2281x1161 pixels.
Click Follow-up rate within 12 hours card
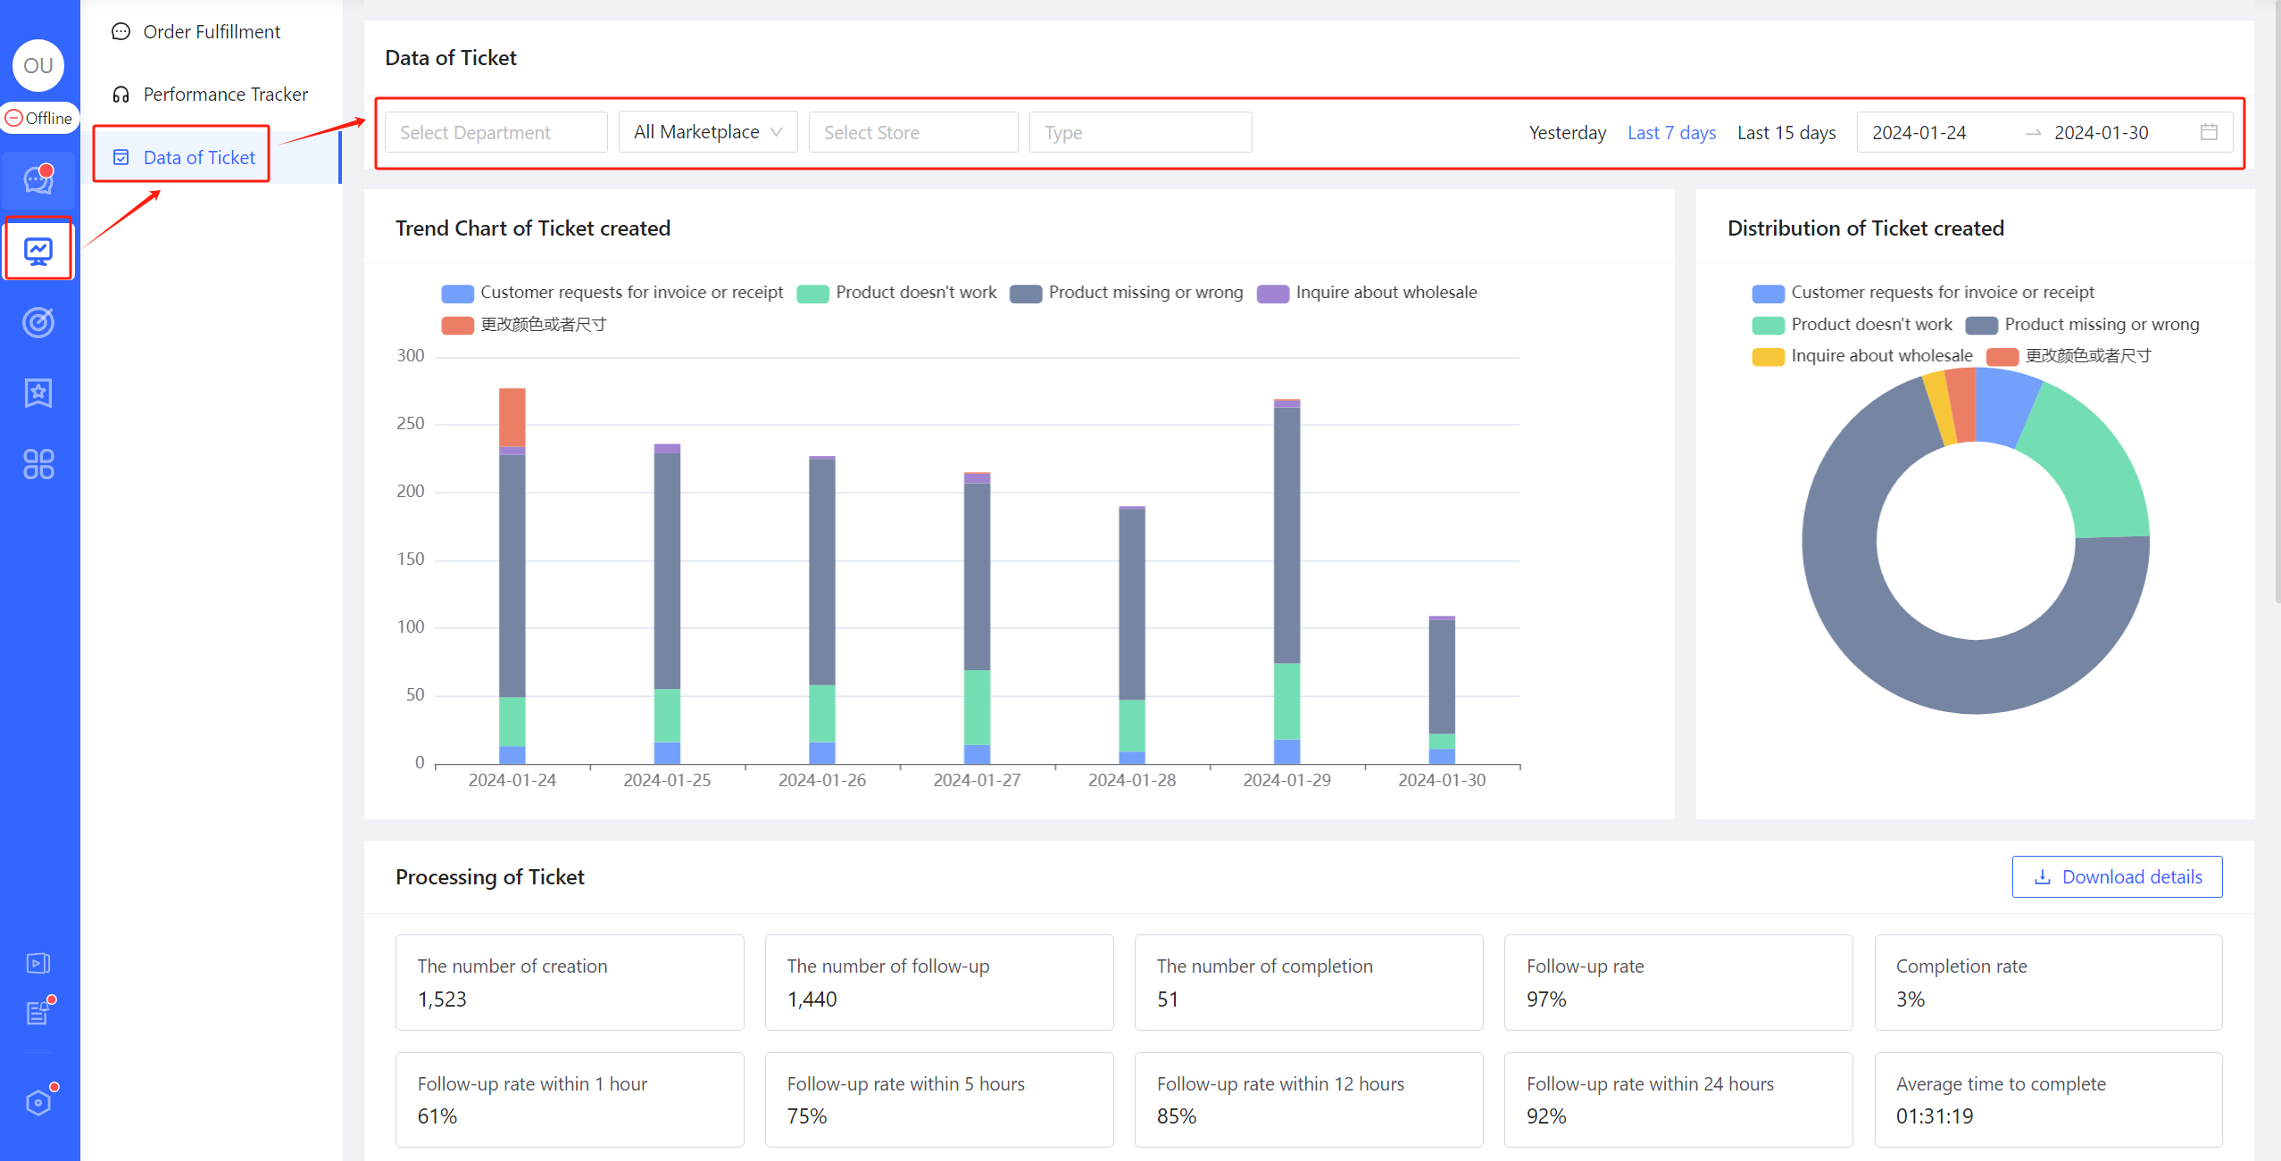click(1309, 1099)
